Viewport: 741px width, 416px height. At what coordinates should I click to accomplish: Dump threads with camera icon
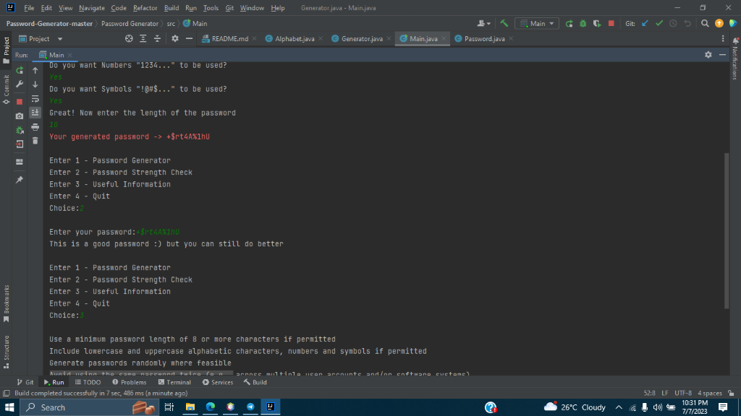coord(20,116)
